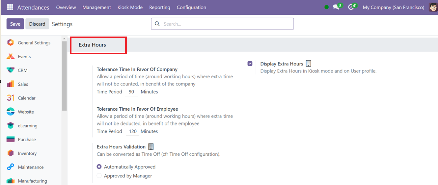Open the activities clock icon
The height and width of the screenshot is (185, 438).
coord(351,7)
